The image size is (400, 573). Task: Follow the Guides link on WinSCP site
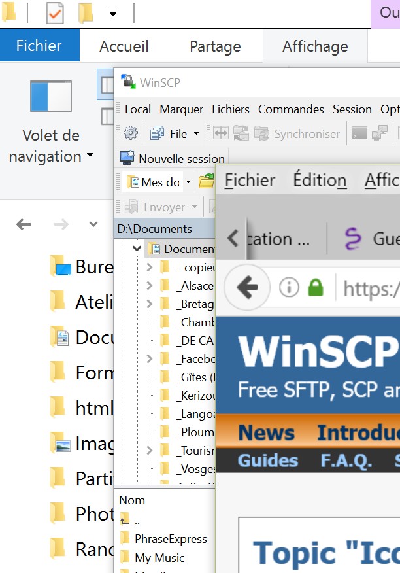[268, 460]
